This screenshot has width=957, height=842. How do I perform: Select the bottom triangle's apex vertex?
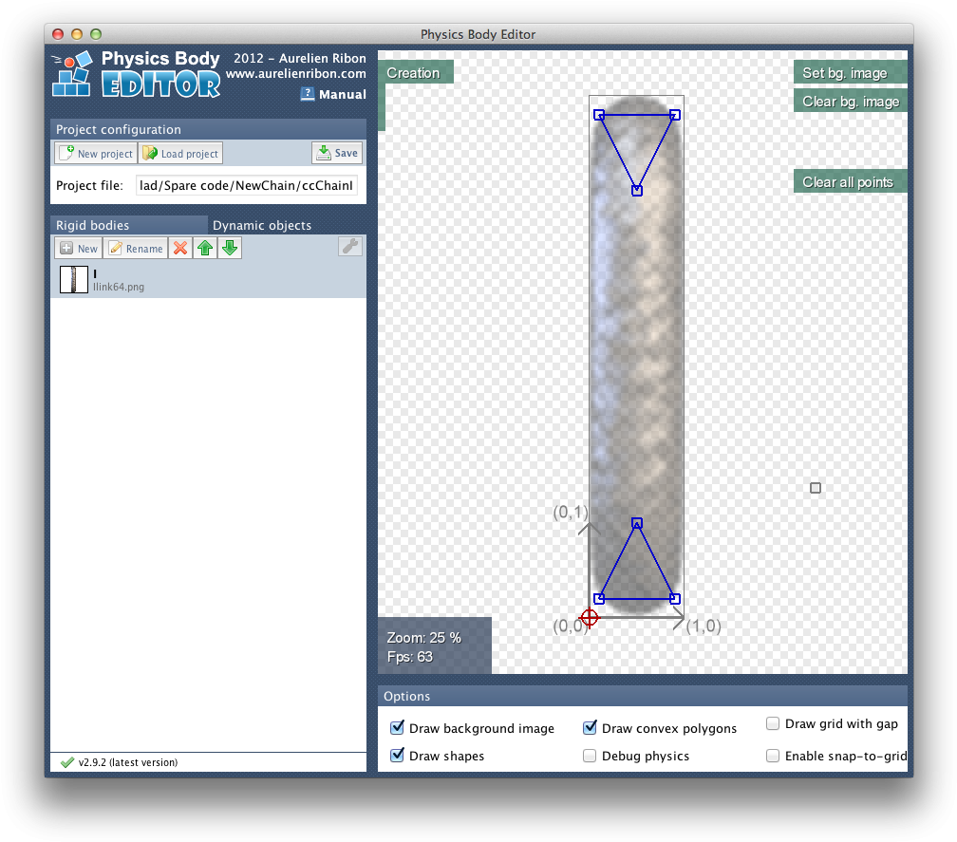coord(637,523)
